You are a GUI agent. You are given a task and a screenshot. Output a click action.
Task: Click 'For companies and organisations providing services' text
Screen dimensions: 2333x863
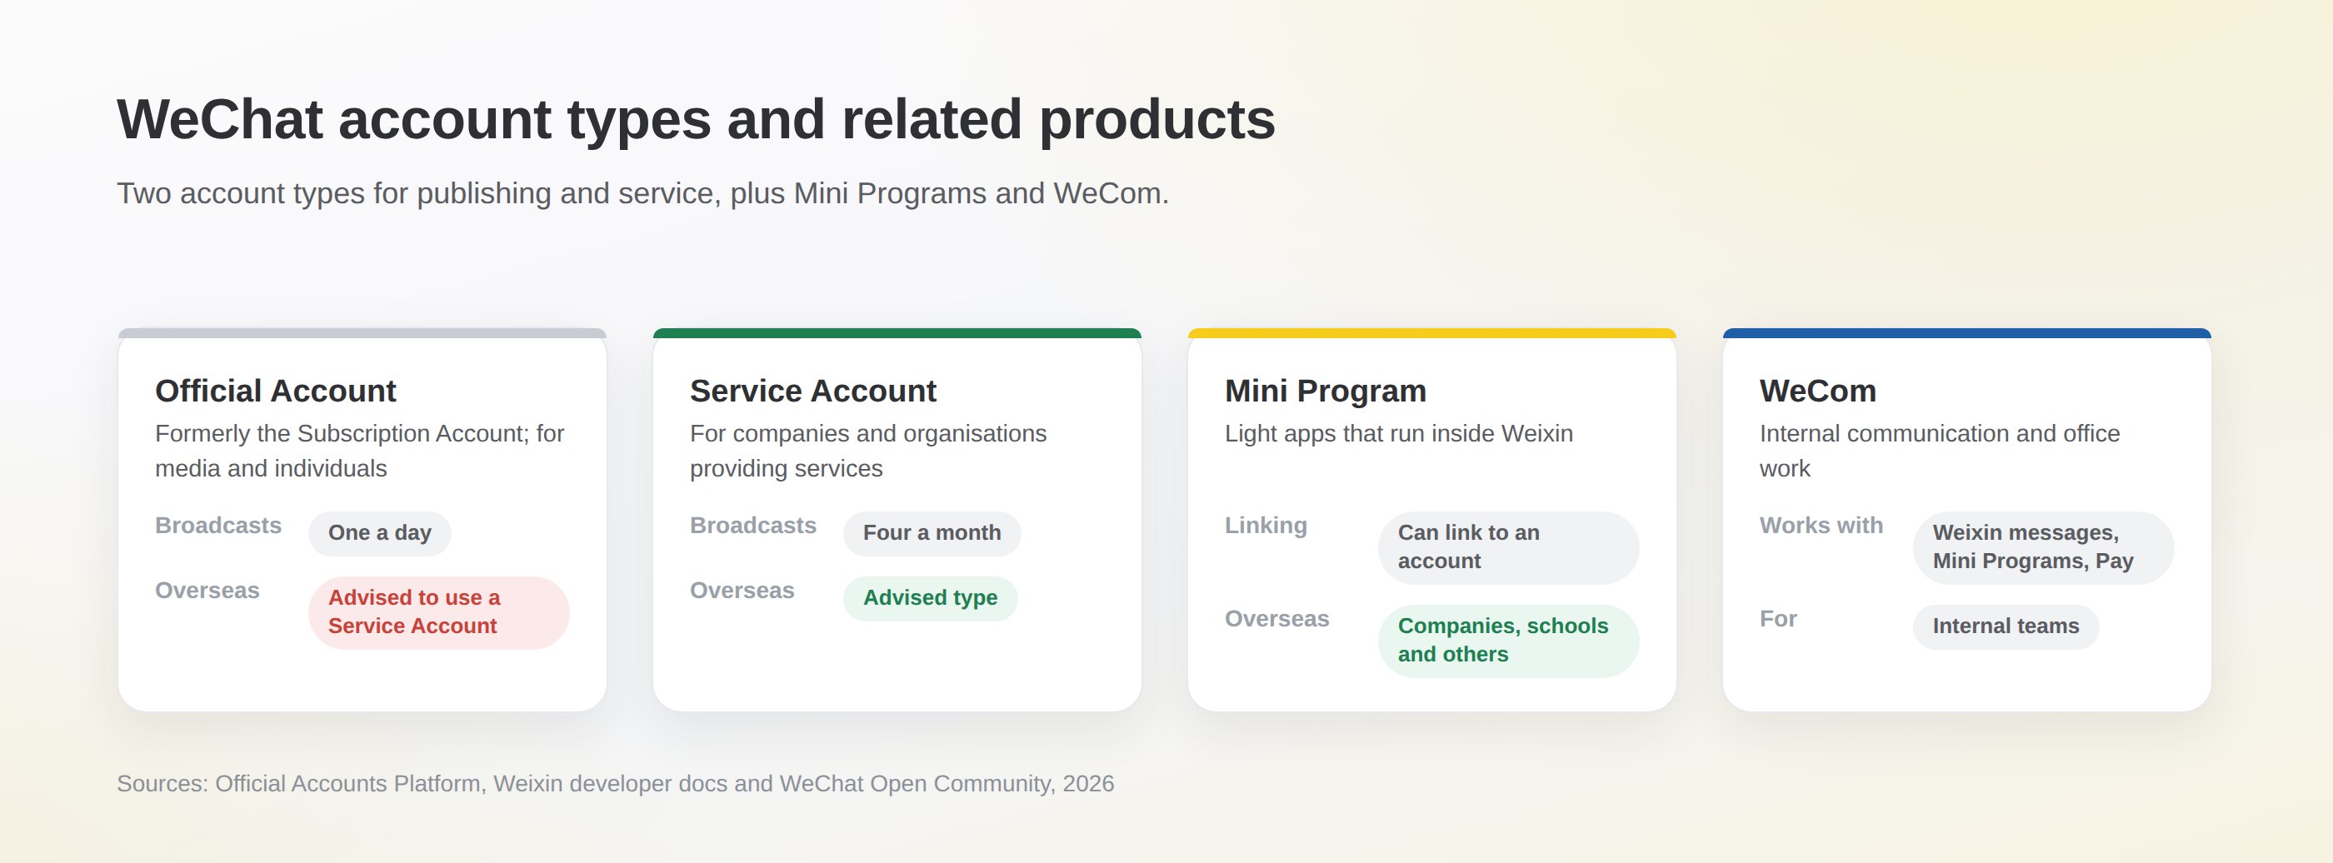(x=867, y=451)
